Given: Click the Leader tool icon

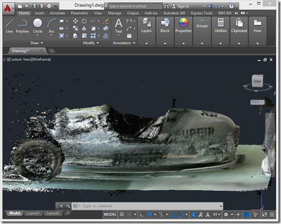Looking at the screenshot, I should tap(129, 29).
